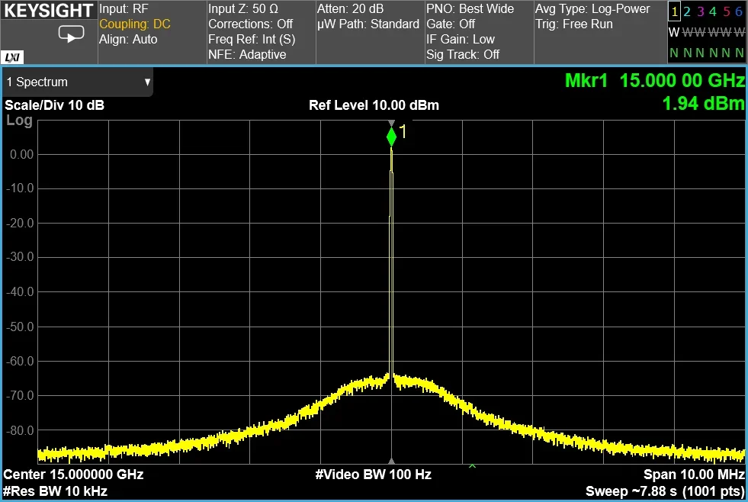Select trace 4 in the trace indicator
The height and width of the screenshot is (502, 748).
click(x=713, y=11)
